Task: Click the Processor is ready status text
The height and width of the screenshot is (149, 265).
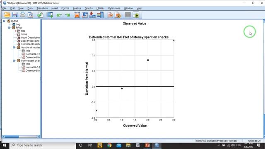Action: (x=217, y=141)
